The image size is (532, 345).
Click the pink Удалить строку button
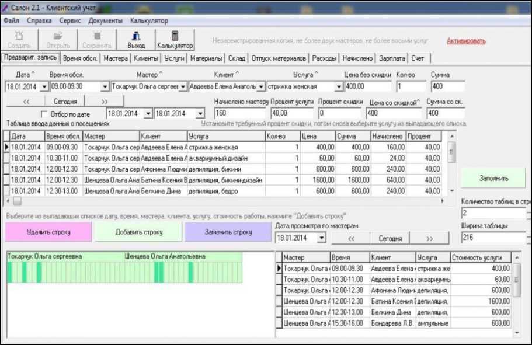click(x=48, y=232)
